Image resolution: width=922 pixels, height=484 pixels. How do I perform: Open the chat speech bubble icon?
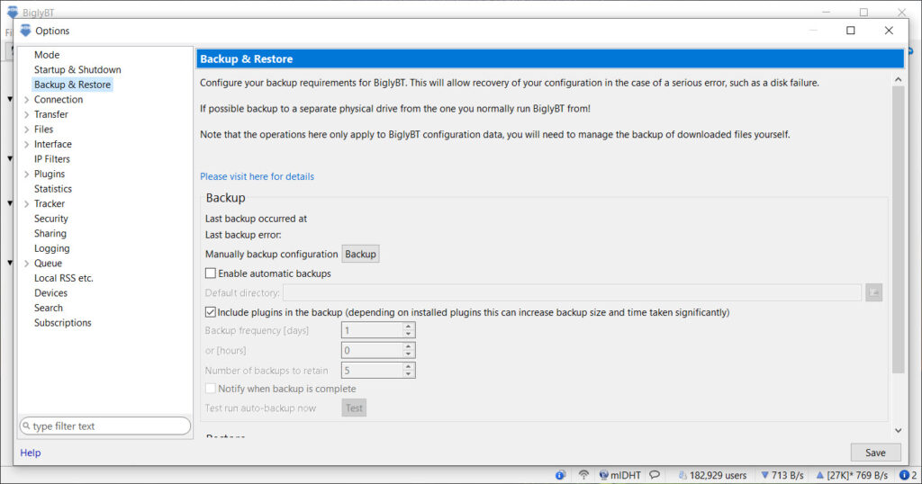click(655, 475)
